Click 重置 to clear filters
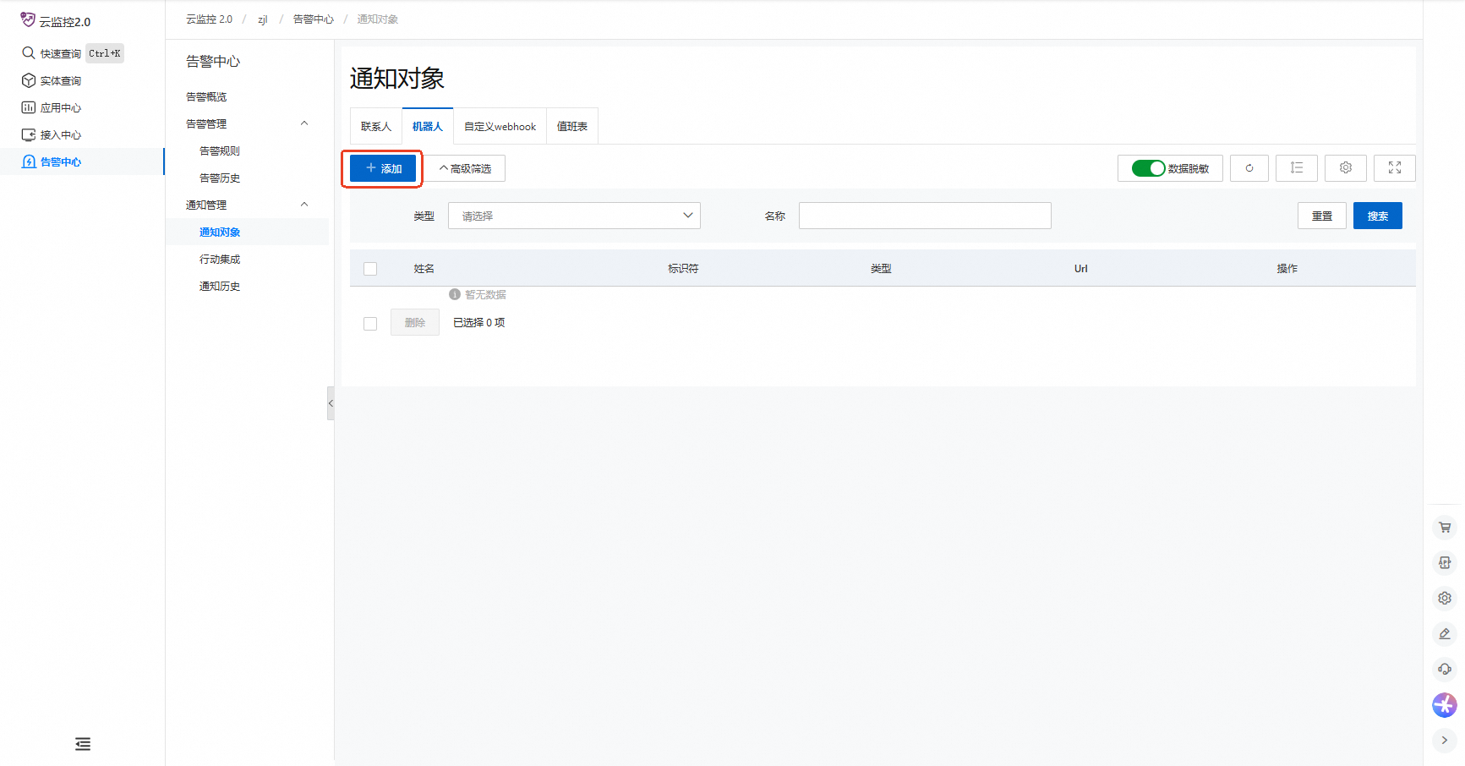 1322,216
